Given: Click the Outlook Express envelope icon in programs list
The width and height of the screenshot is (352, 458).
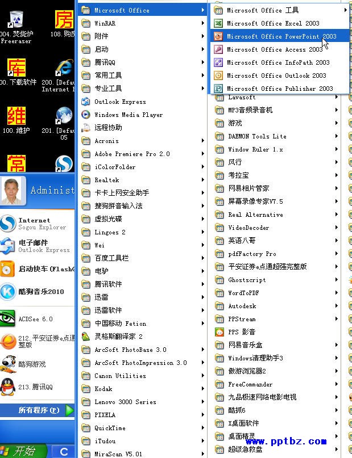Looking at the screenshot, I should click(85, 102).
